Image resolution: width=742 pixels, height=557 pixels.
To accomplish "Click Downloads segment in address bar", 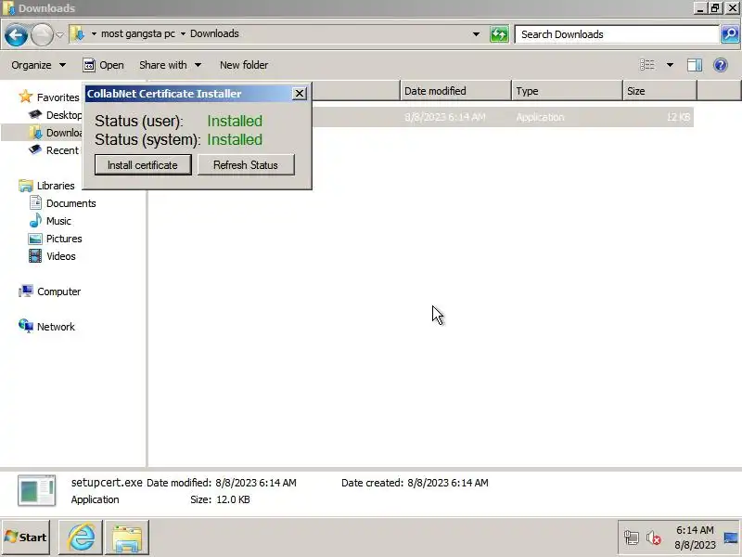I will tap(214, 33).
